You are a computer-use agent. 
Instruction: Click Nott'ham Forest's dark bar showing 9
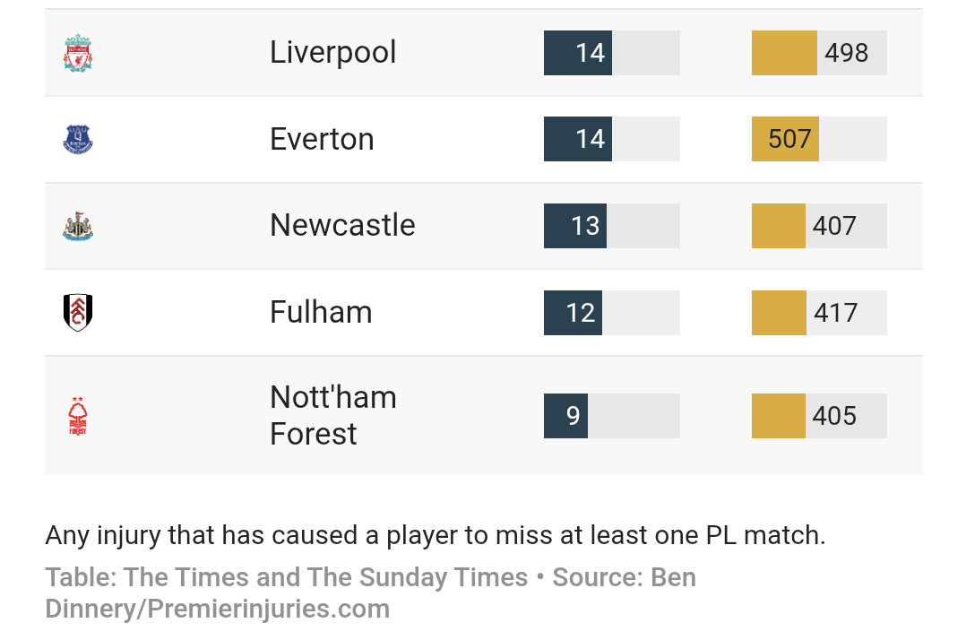coord(565,416)
